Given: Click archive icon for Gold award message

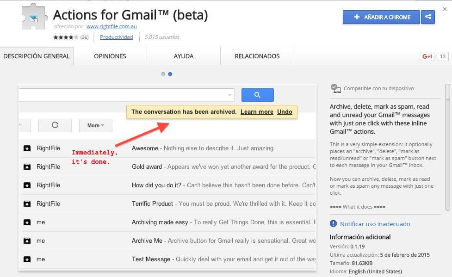Looking at the screenshot, I should click(x=27, y=166).
